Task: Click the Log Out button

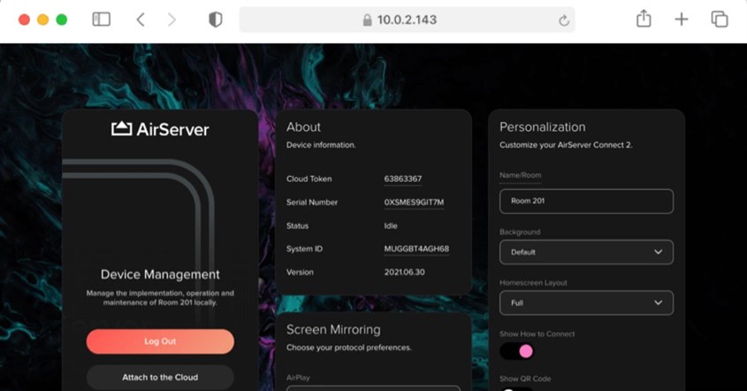Action: (160, 341)
